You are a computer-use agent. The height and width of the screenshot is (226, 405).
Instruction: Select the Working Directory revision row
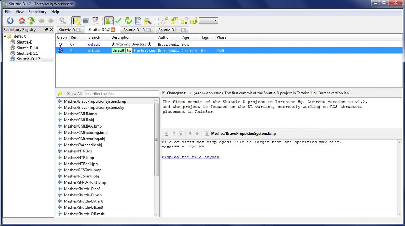click(x=229, y=44)
